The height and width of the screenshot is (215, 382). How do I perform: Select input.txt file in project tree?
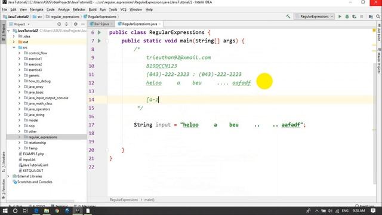(27, 159)
